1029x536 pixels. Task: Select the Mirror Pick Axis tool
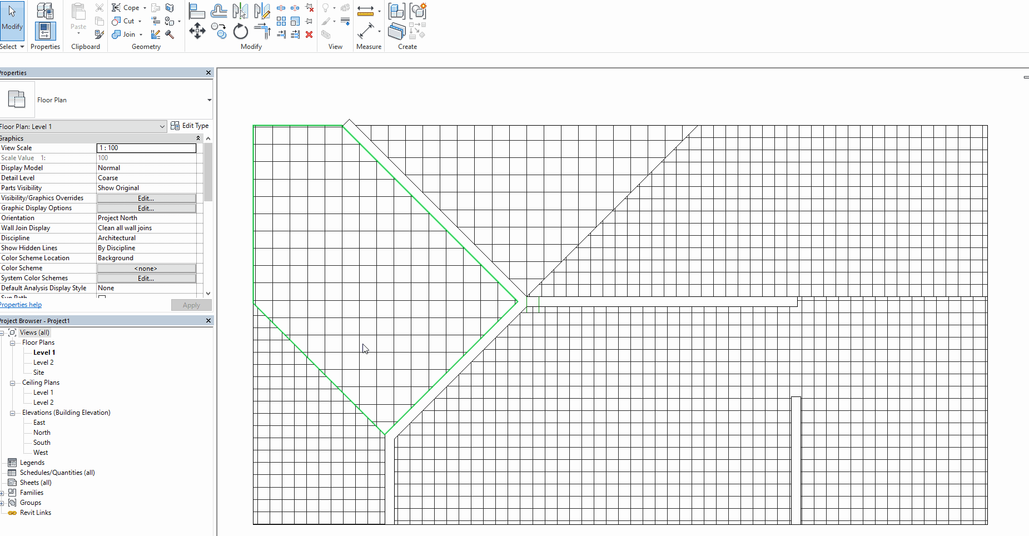tap(240, 11)
